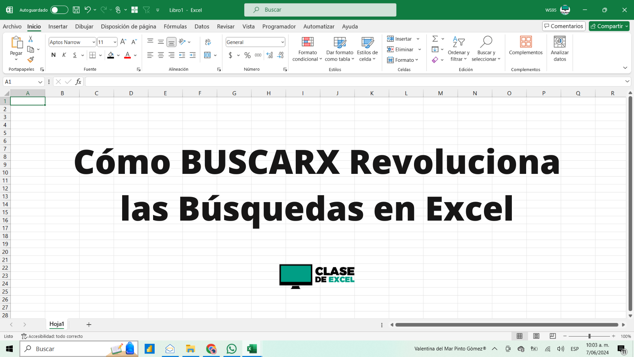Image resolution: width=634 pixels, height=357 pixels.
Task: Click the decrease indent icon
Action: click(x=182, y=55)
